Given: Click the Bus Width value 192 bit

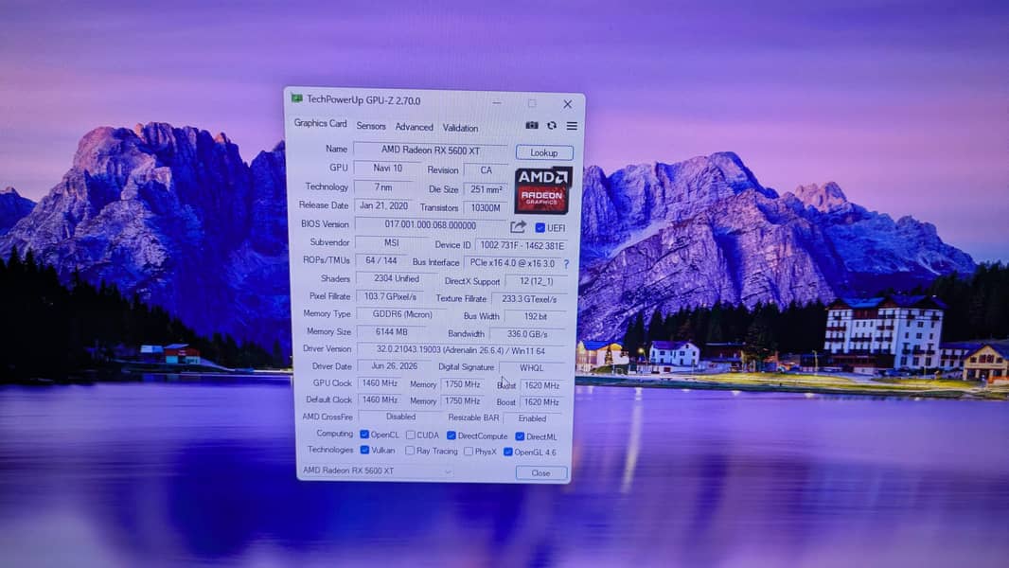Looking at the screenshot, I should 536,316.
